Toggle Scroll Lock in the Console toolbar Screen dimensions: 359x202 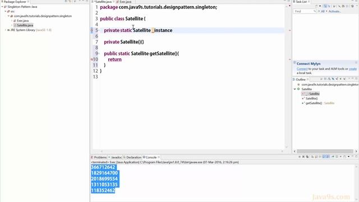click(316, 157)
